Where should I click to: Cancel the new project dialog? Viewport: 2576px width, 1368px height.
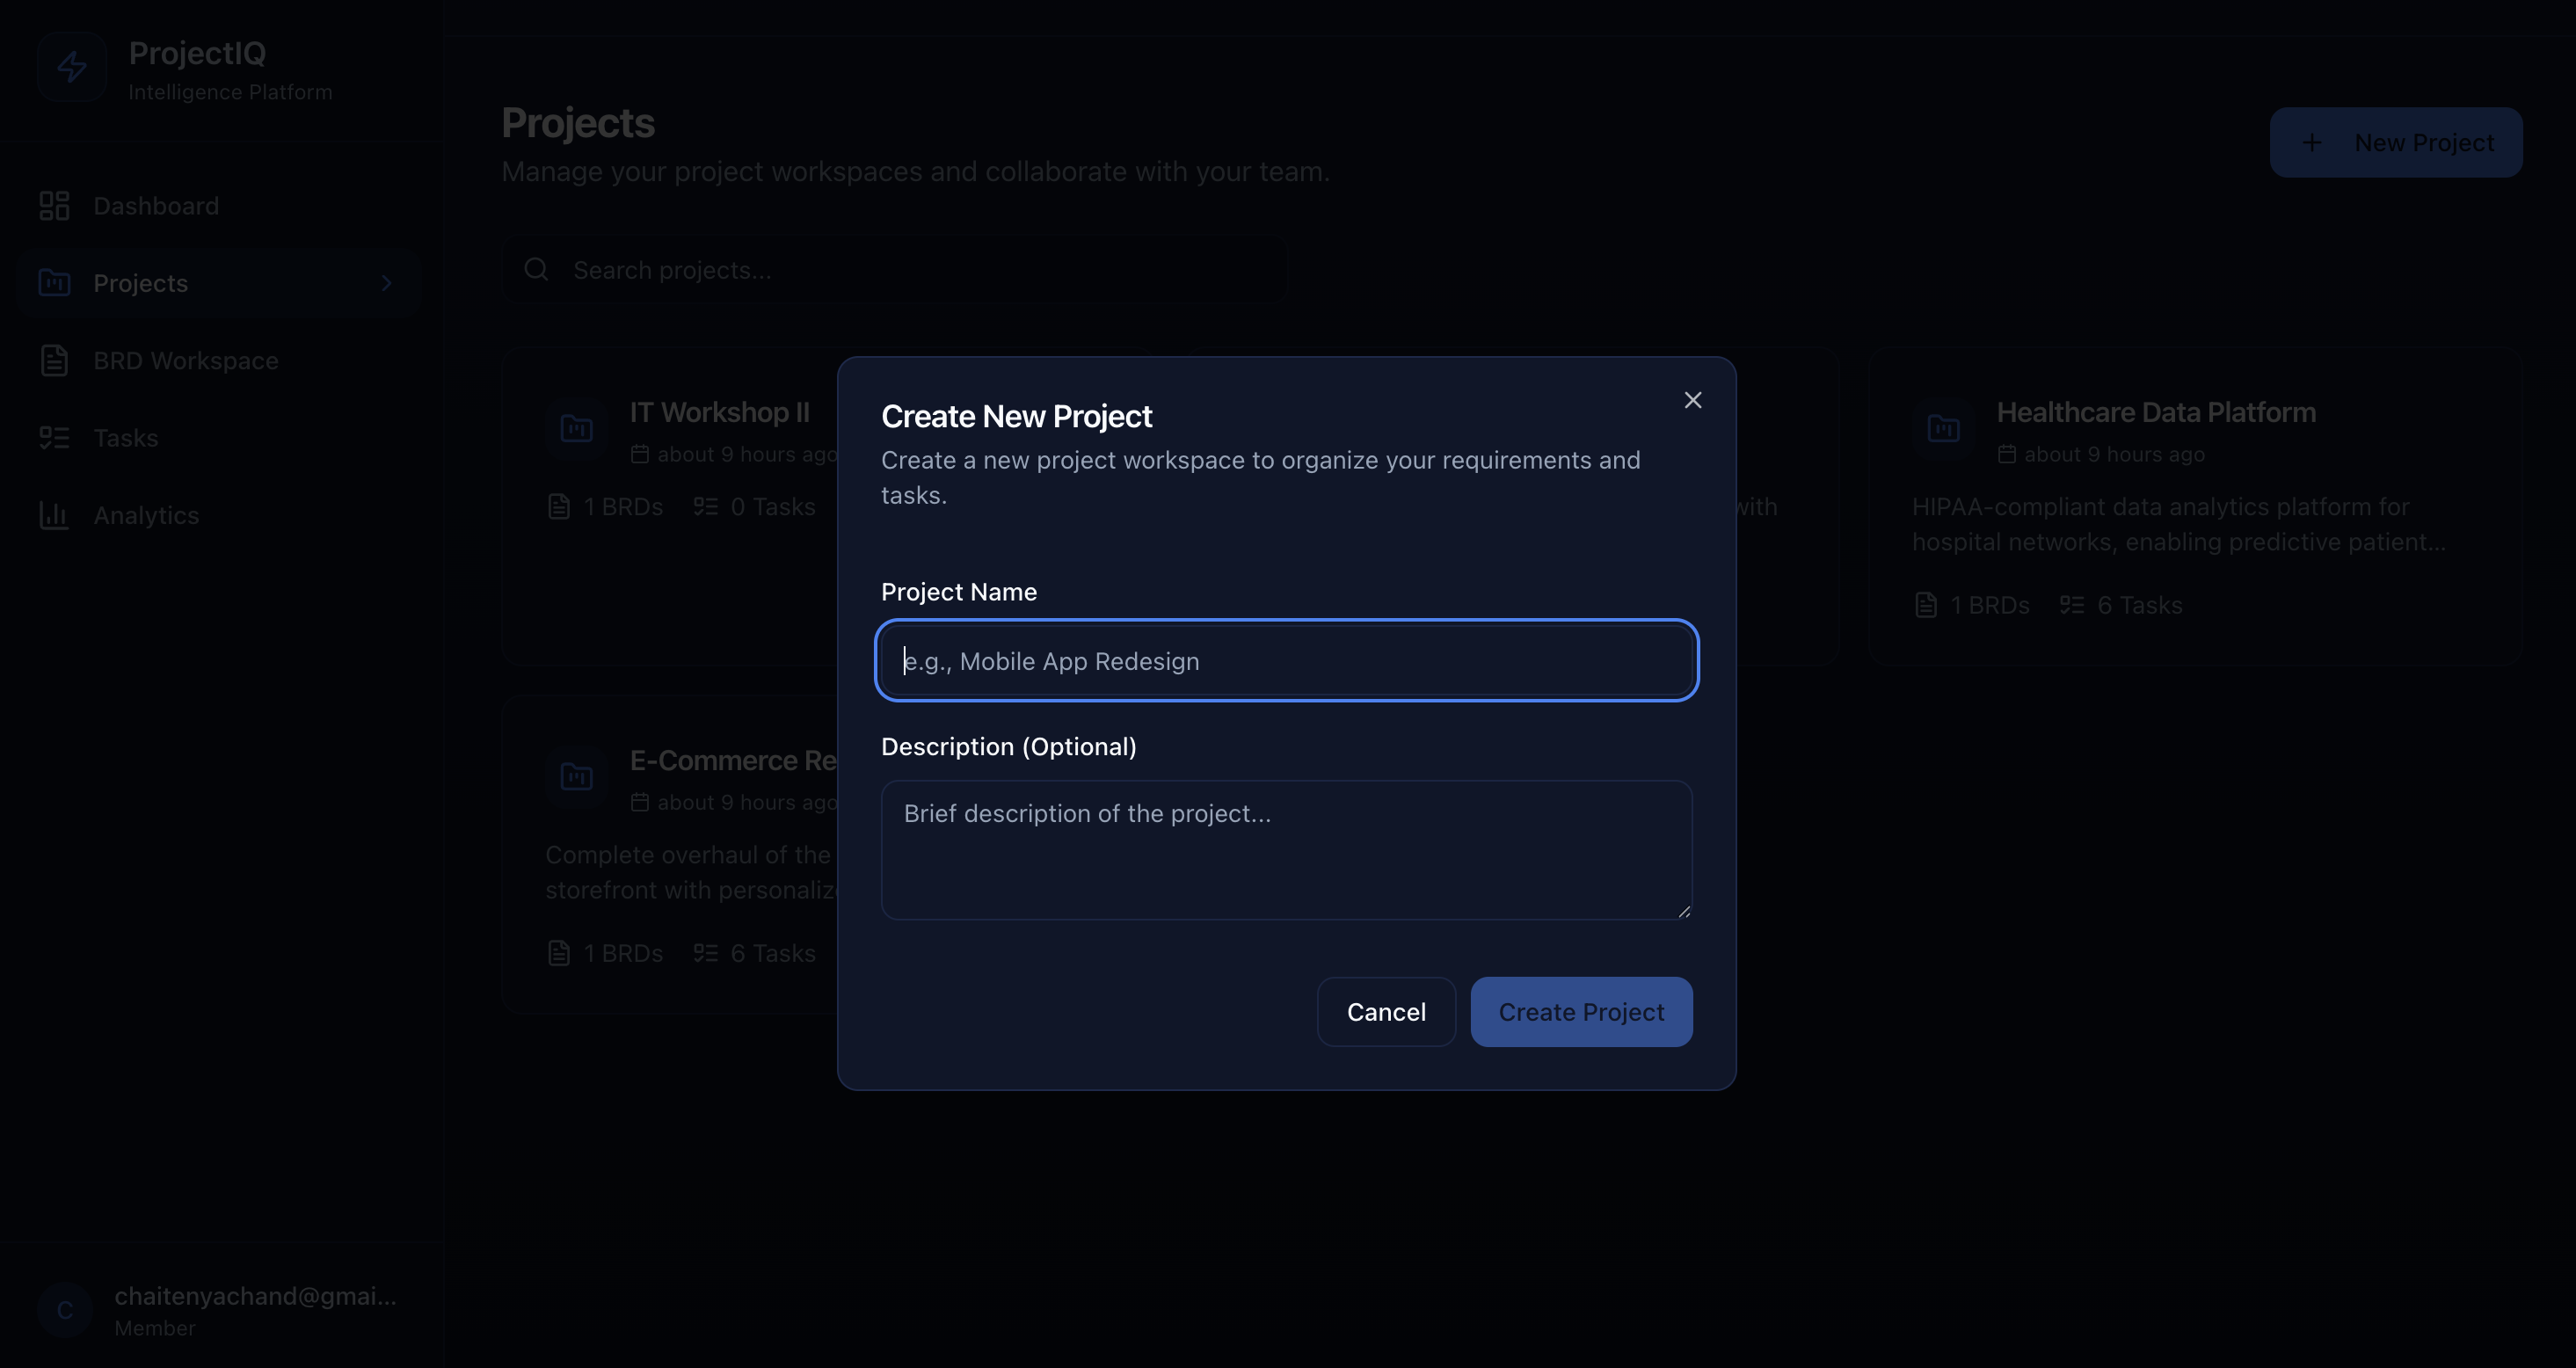pos(1385,1012)
